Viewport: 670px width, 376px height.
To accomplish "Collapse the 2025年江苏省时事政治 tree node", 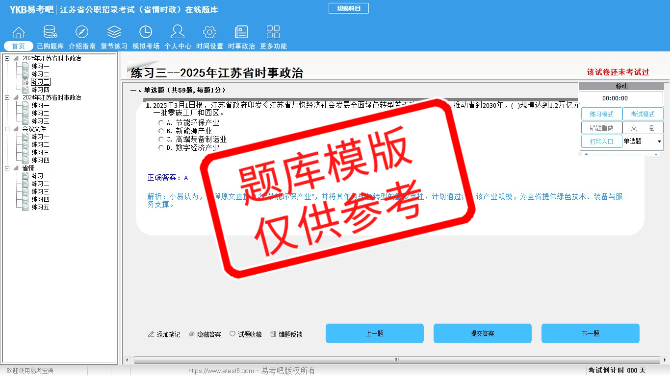I will 7,59.
